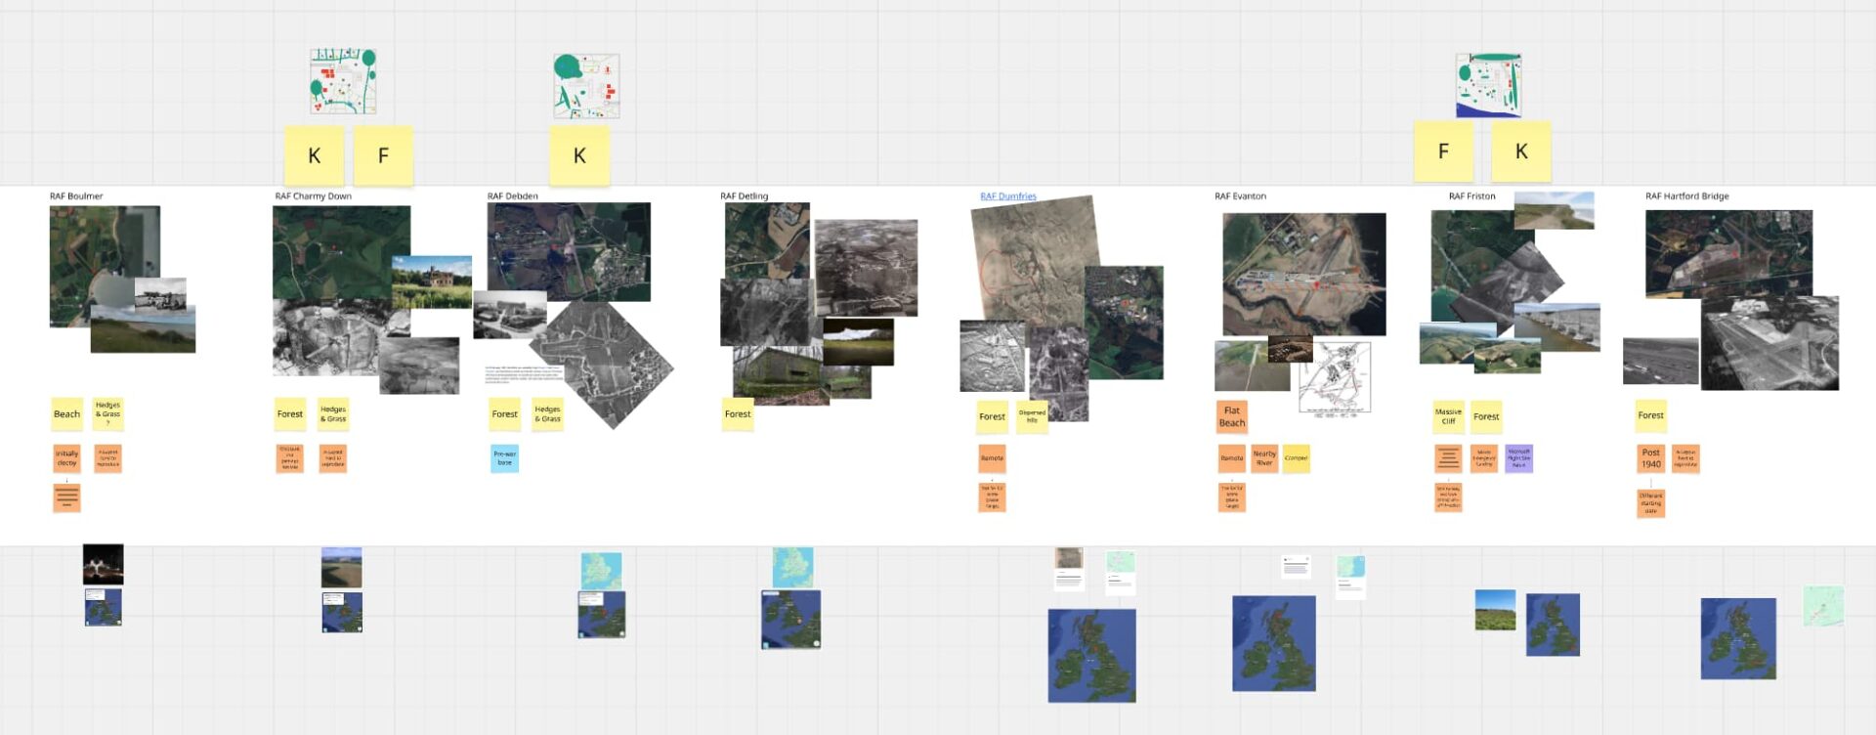Screen dimensions: 1876x735
Task: Click the Massive Cliff sticky note
Action: [1448, 416]
